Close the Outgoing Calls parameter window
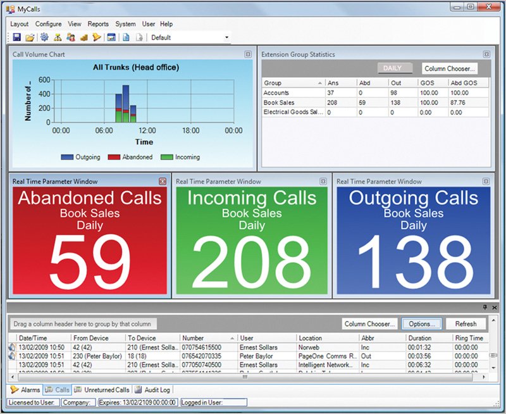Screen dimensions: 506x414 click(486, 182)
